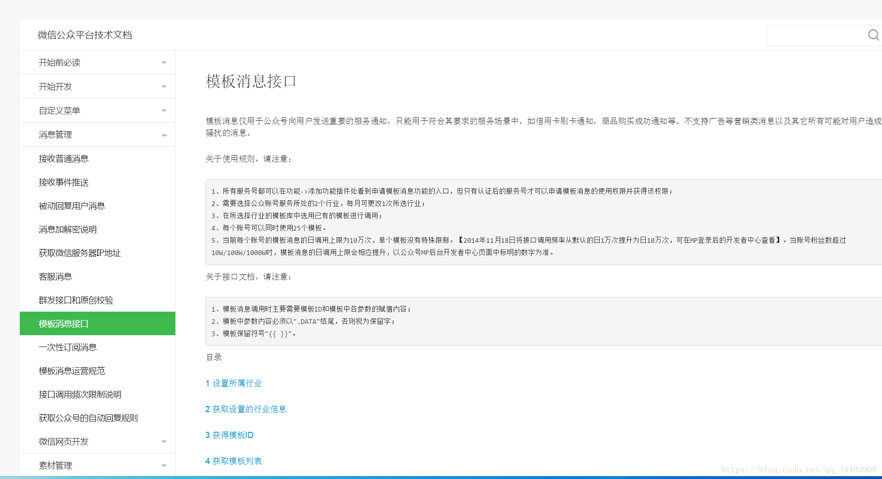Open 客服消息 page

pos(55,277)
